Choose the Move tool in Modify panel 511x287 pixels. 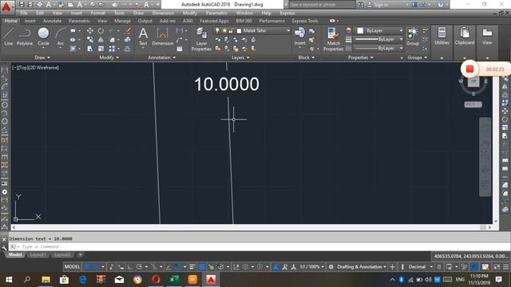click(x=90, y=30)
